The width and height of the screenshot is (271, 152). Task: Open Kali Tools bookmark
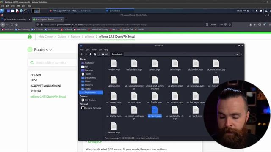pyautogui.click(x=37, y=30)
